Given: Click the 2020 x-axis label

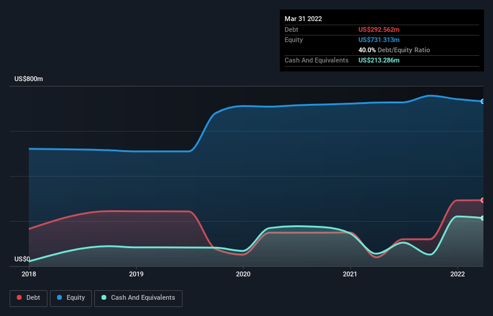Looking at the screenshot, I should 243,274.
